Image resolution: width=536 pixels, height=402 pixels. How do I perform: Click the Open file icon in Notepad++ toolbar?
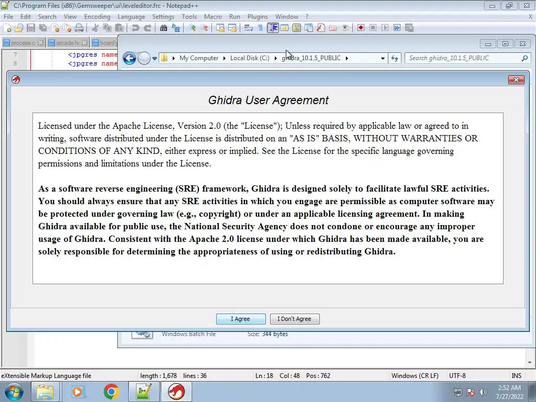tap(19, 28)
